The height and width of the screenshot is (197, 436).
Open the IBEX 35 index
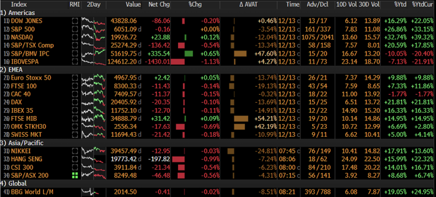click(x=22, y=110)
